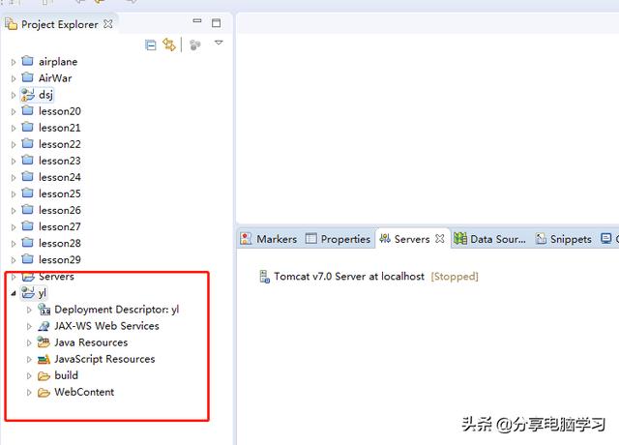The height and width of the screenshot is (445, 619).
Task: Collapse the yl project
Action: 14,293
